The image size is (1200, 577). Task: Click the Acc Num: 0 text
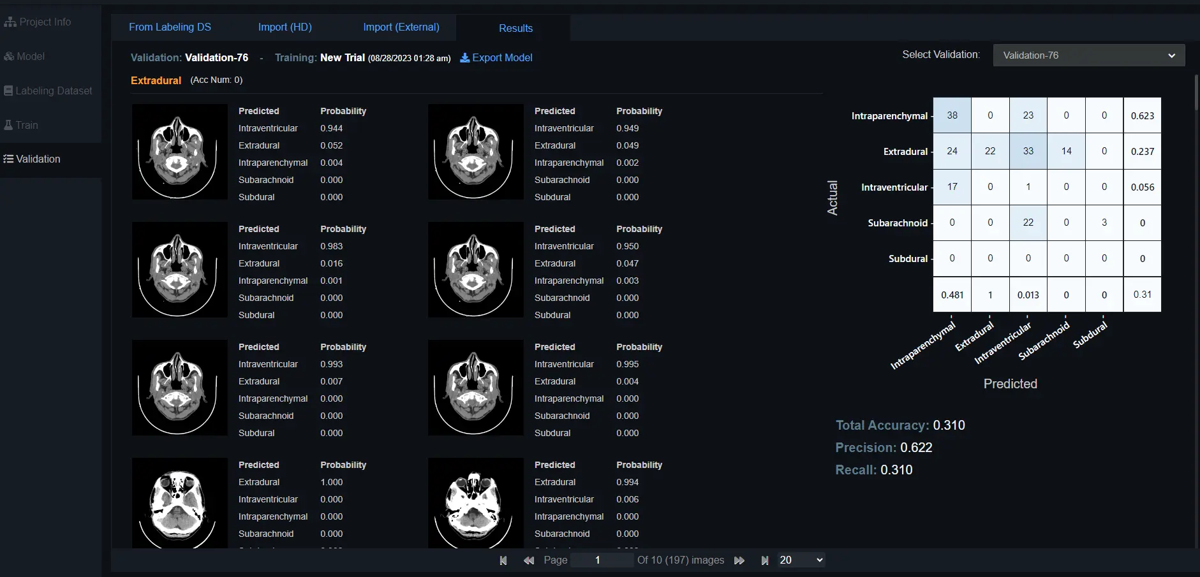216,80
